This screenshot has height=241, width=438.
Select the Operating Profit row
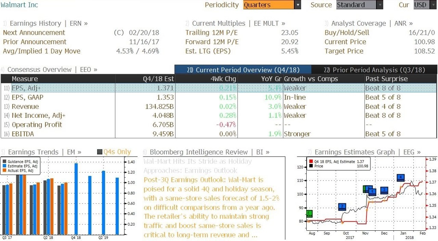pos(219,125)
